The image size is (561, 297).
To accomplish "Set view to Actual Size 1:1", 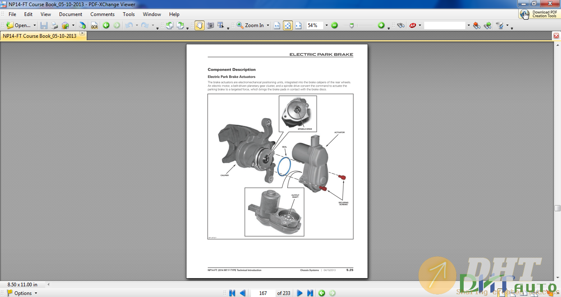I will click(277, 25).
